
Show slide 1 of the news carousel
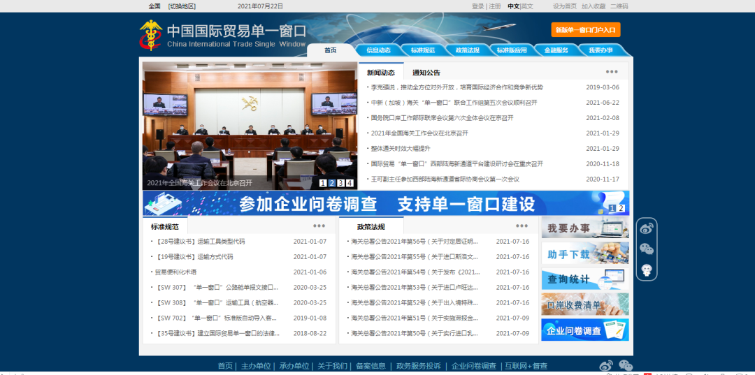tap(322, 183)
